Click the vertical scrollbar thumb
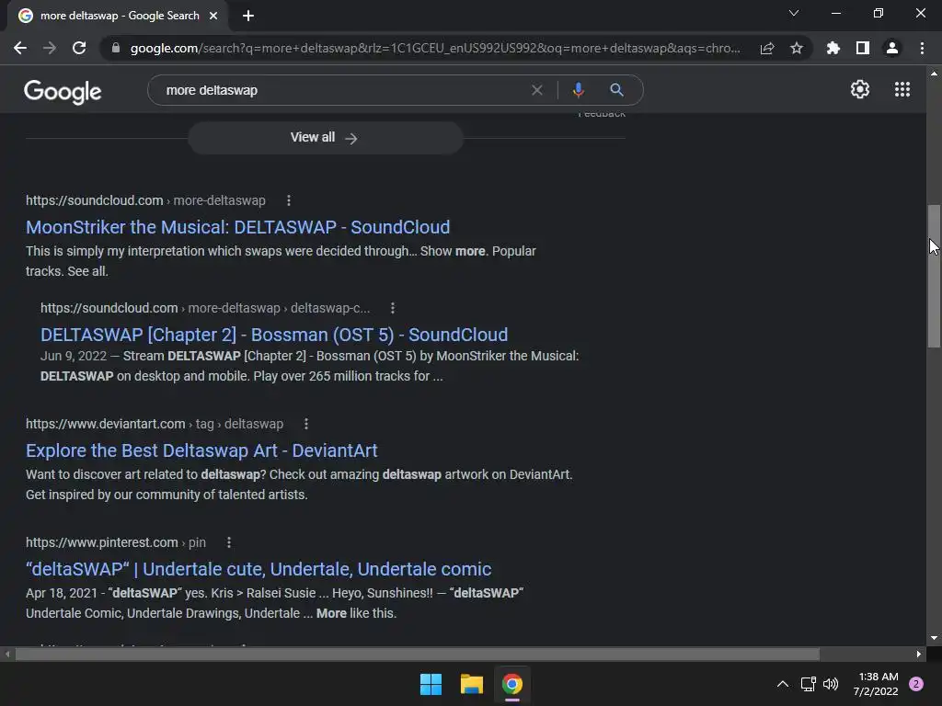The width and height of the screenshot is (942, 706). (x=934, y=276)
